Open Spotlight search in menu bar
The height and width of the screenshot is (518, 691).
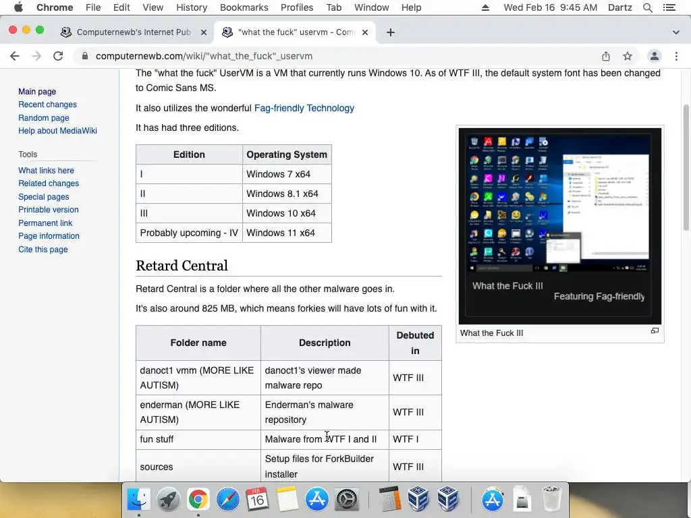(647, 7)
